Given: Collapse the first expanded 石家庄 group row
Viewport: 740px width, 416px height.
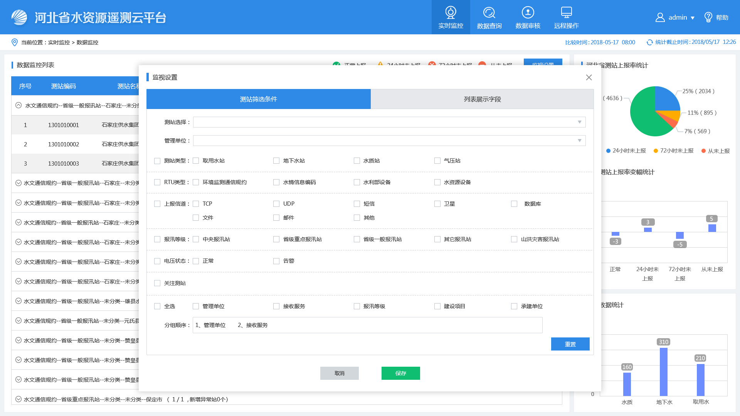Looking at the screenshot, I should (18, 105).
